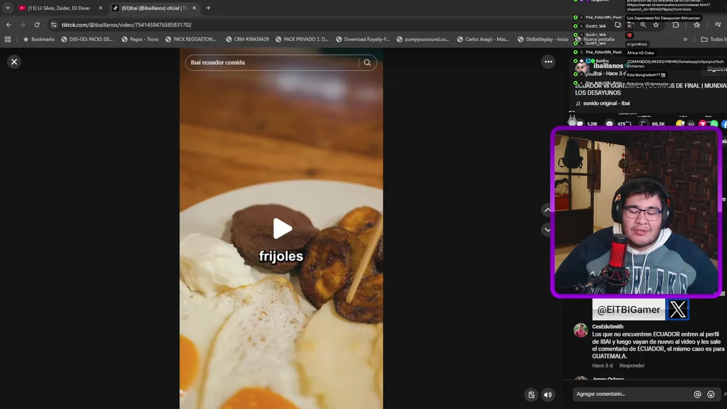The height and width of the screenshot is (409, 727).
Task: Click the @ElTBIGamer handle banner
Action: 629,310
